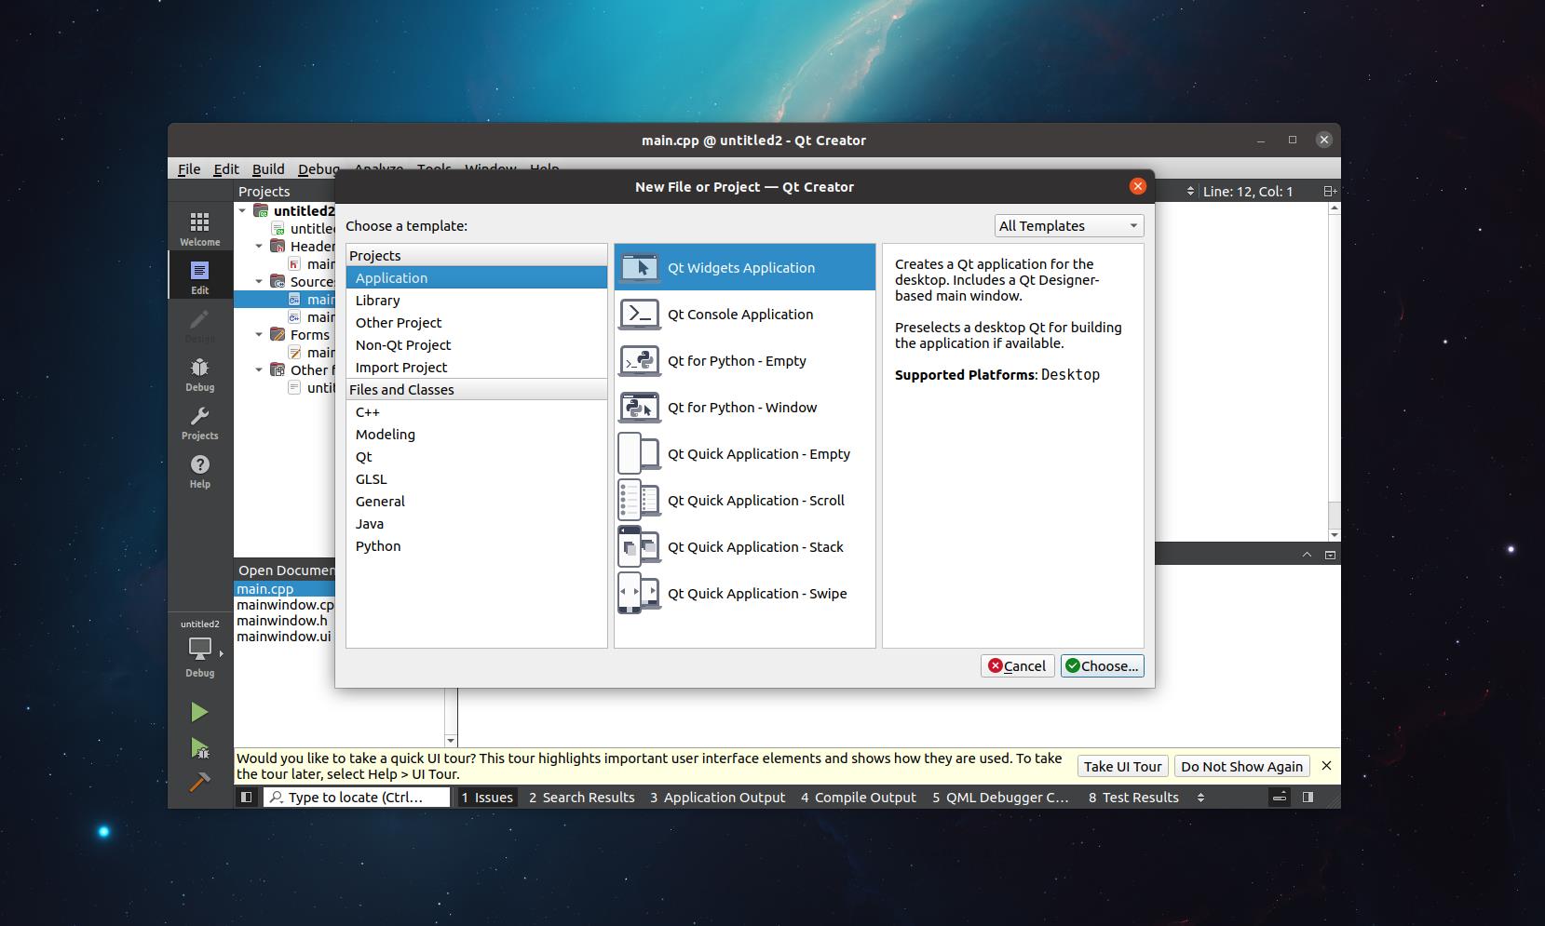Image resolution: width=1545 pixels, height=926 pixels.
Task: Open Projects mode wrench icon
Action: point(199,422)
